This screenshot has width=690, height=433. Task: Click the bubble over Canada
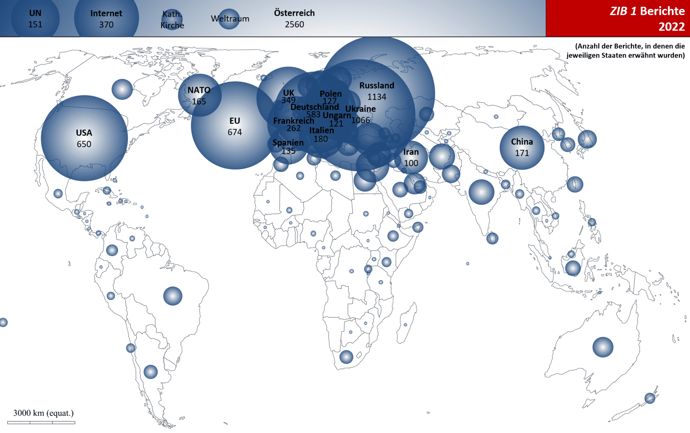(x=122, y=89)
